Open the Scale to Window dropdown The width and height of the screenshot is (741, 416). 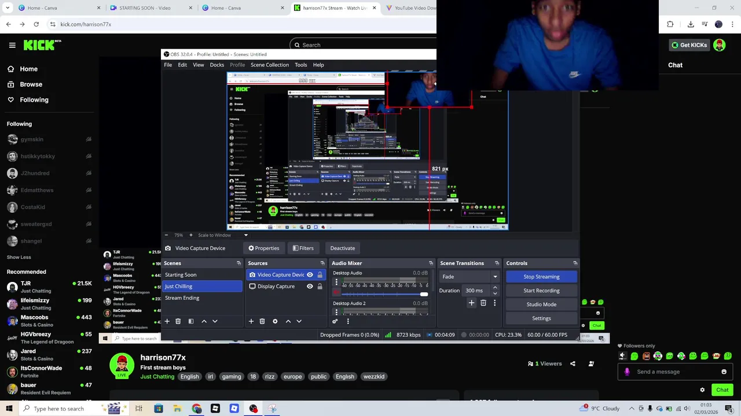[x=223, y=235]
